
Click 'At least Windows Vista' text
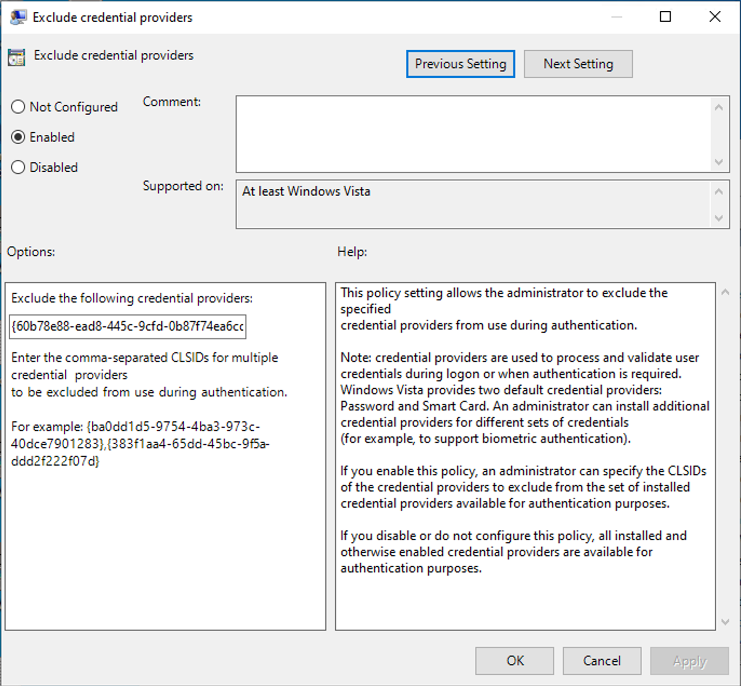(306, 191)
